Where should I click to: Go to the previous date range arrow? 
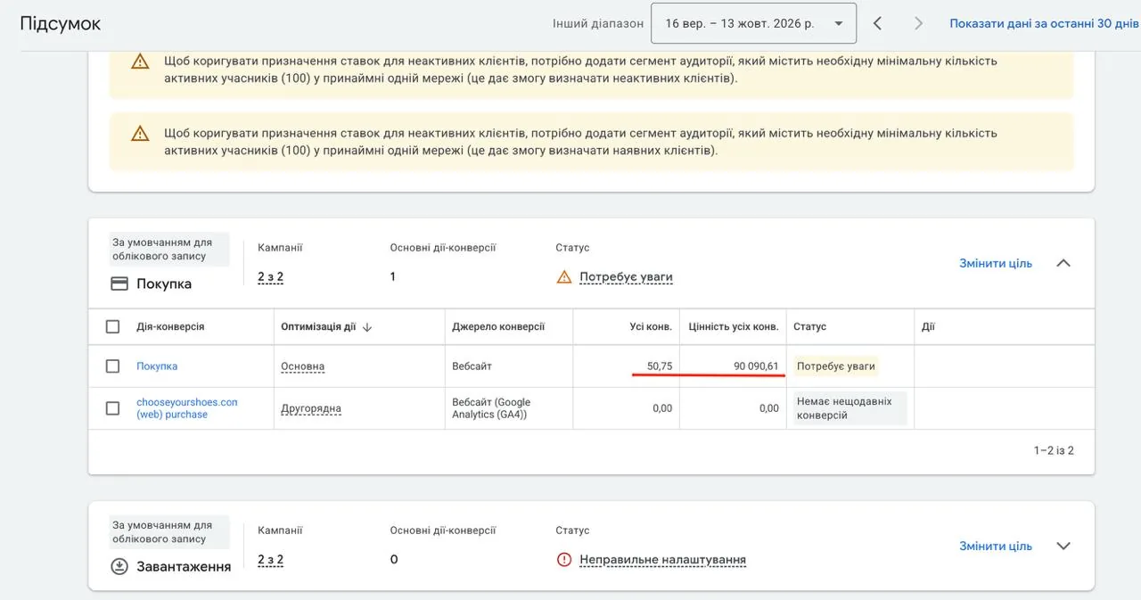(x=877, y=24)
